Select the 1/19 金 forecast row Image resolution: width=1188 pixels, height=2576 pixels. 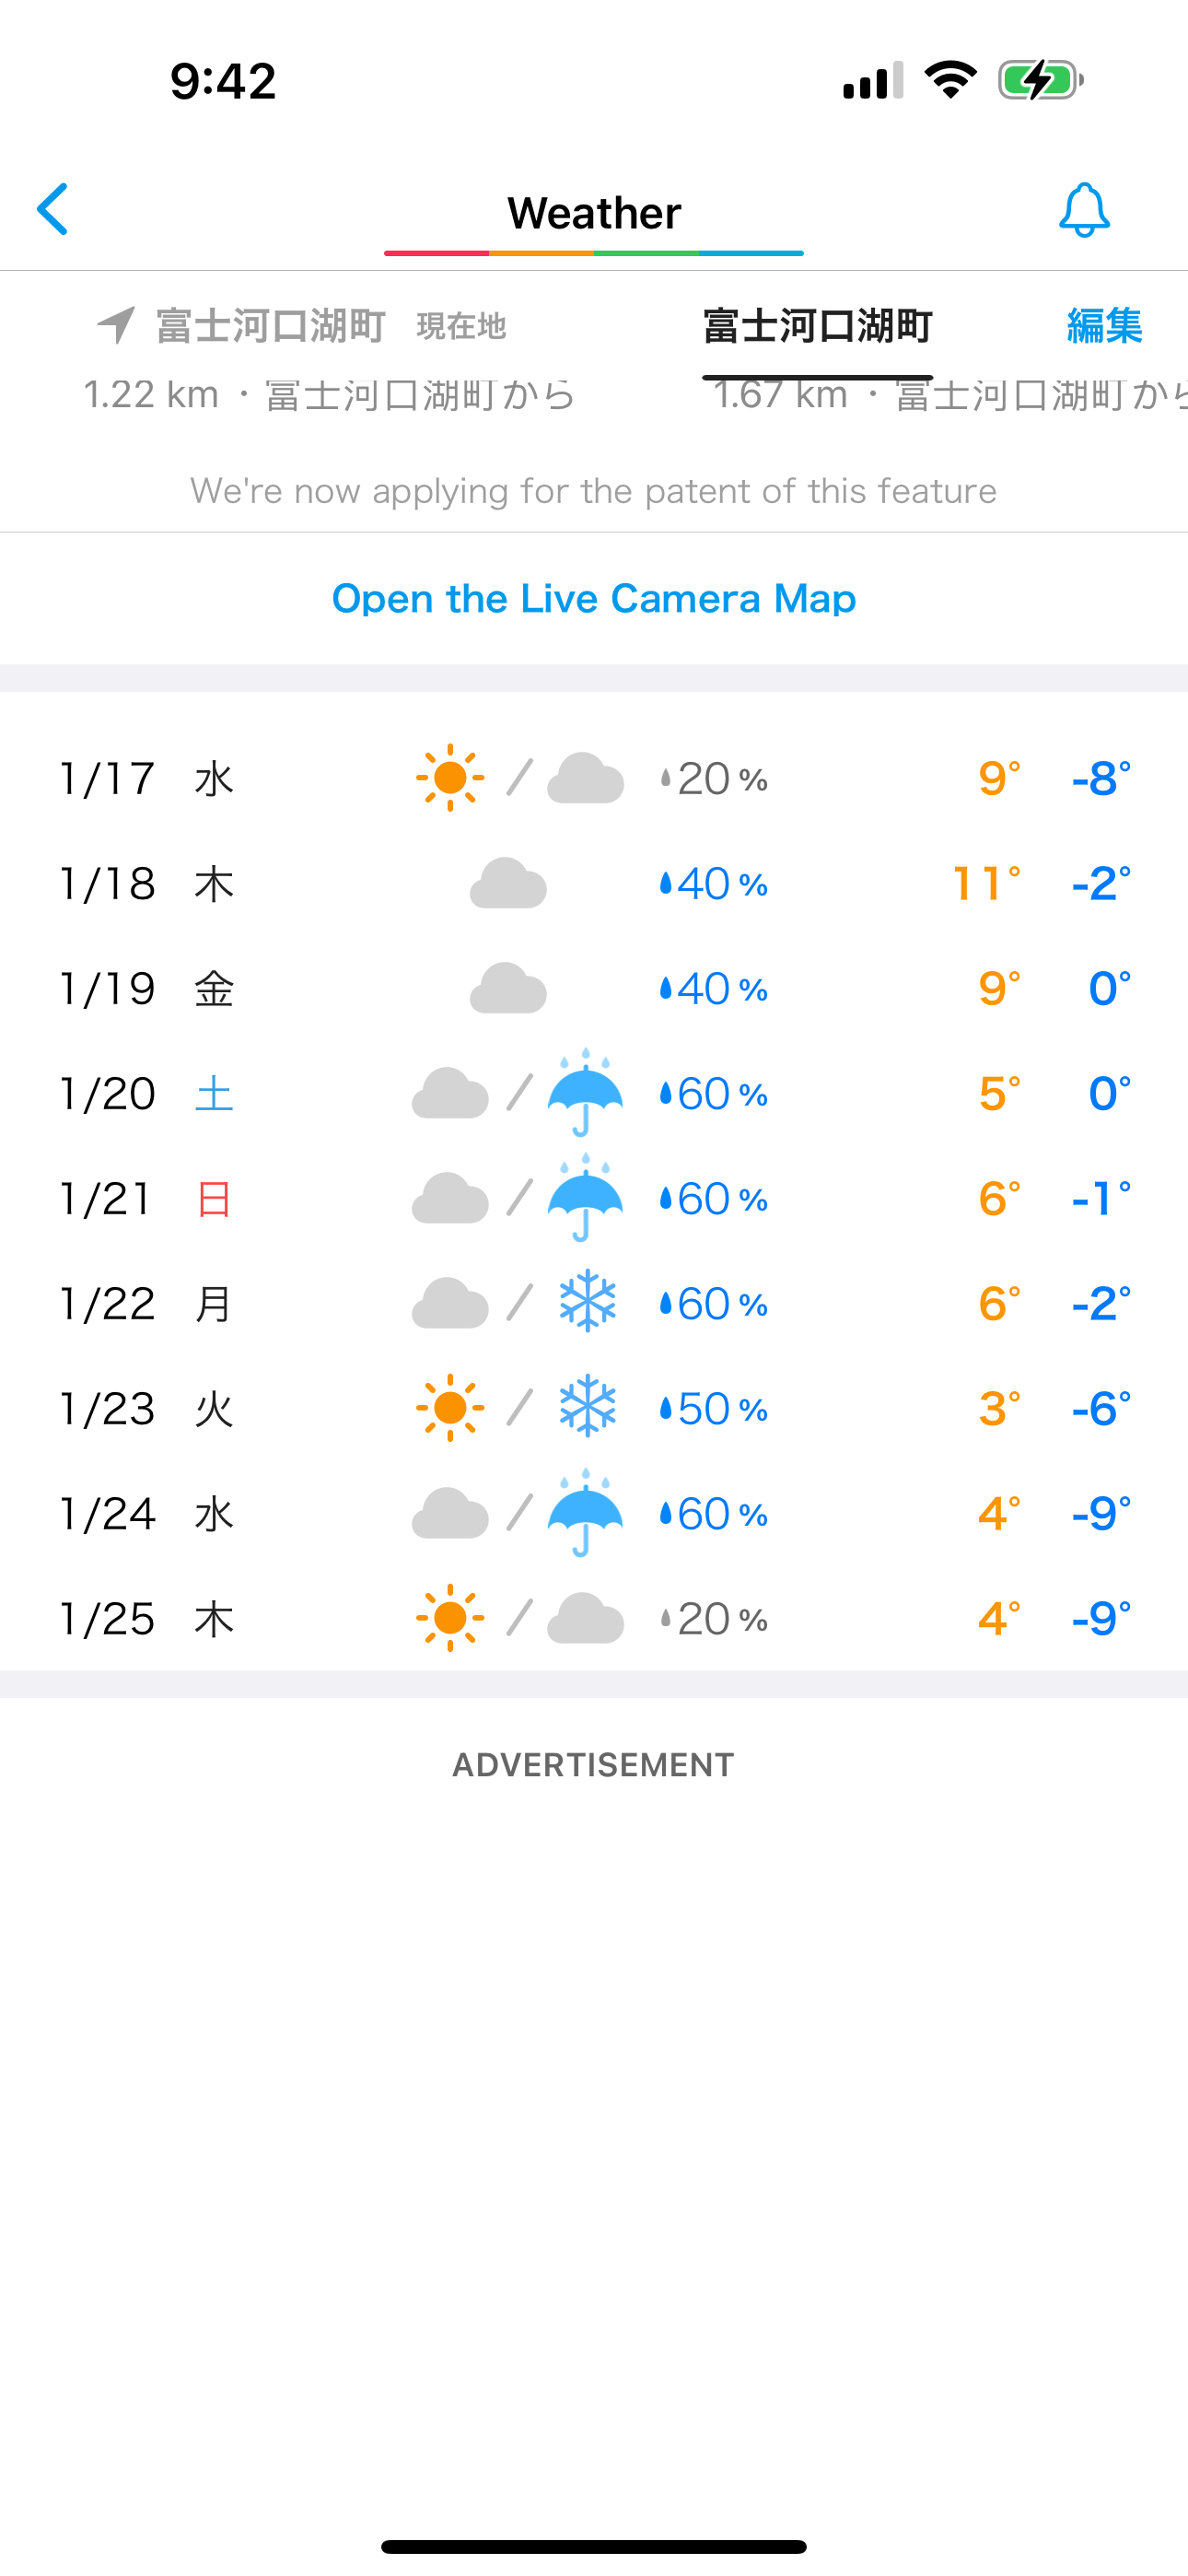(594, 988)
